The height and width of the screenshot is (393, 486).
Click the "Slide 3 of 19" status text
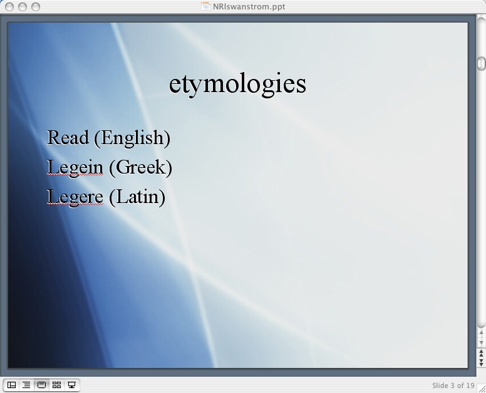point(453,385)
